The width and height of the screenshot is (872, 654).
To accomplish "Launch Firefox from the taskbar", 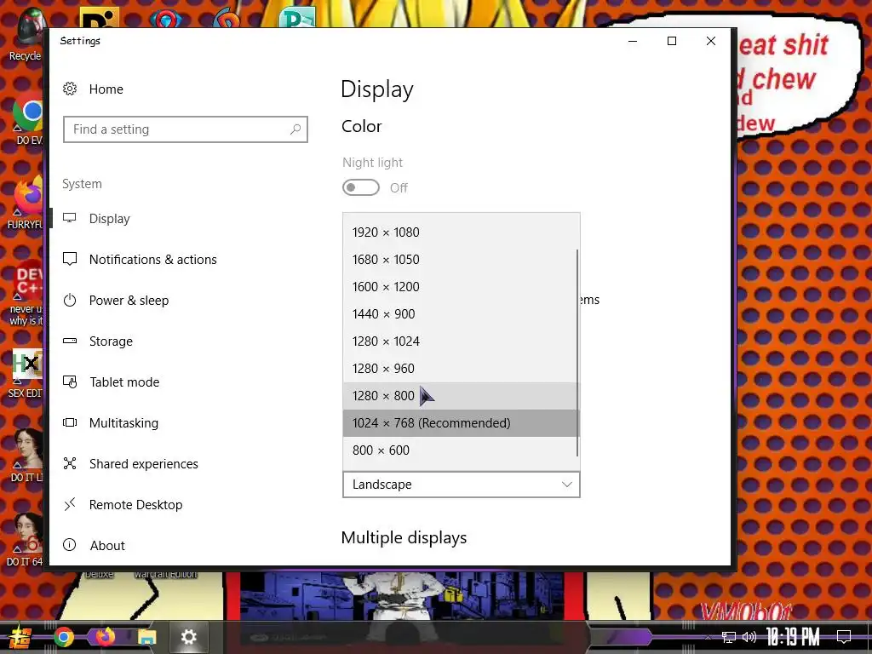I will (x=105, y=637).
